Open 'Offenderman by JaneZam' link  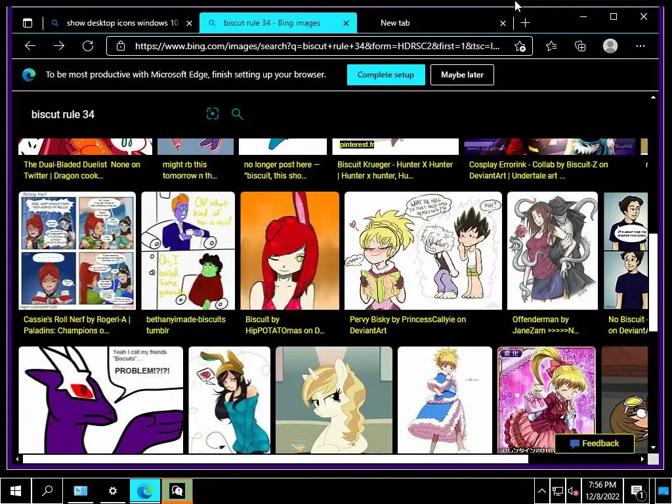[x=545, y=325]
